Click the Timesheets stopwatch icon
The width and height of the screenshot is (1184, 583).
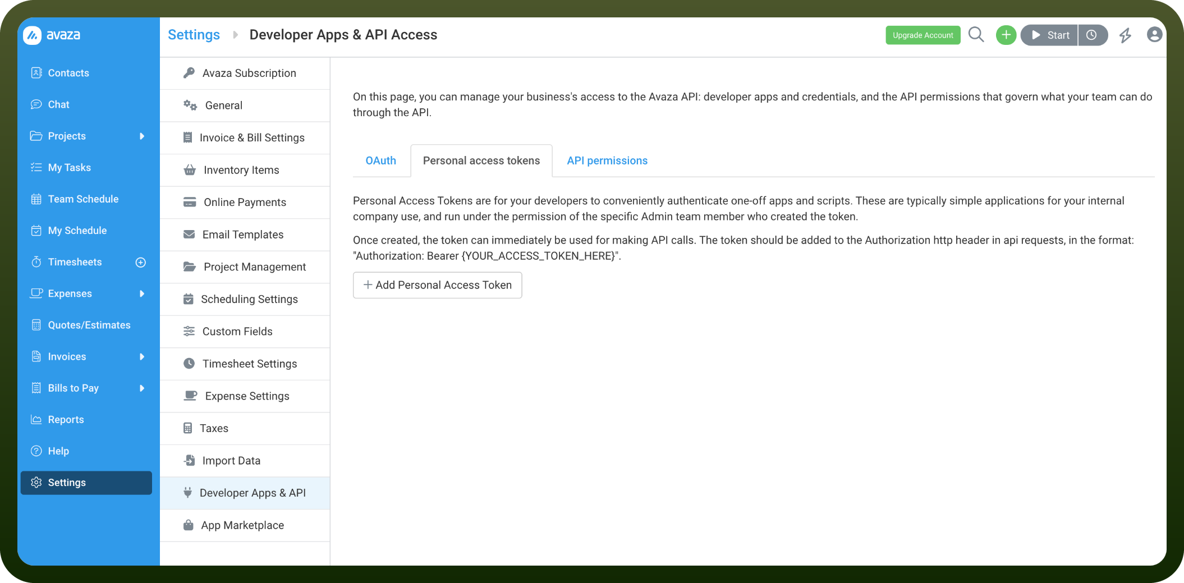36,262
